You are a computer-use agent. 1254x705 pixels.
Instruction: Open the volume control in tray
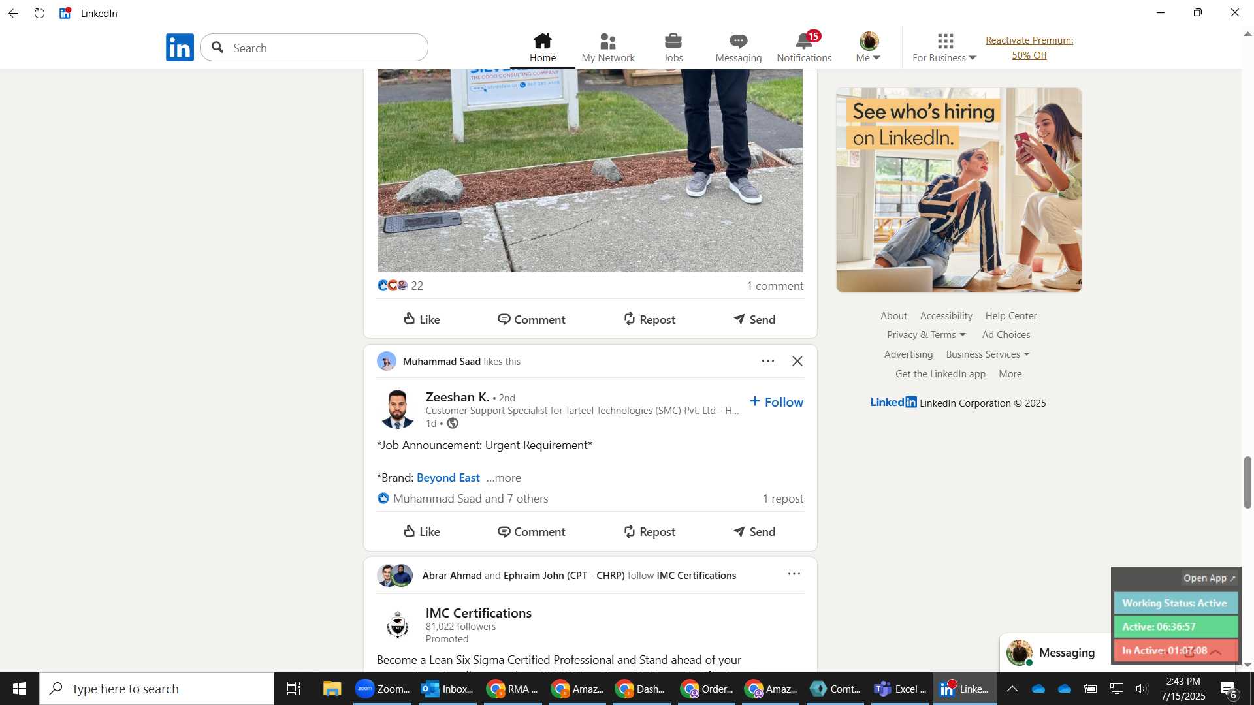pos(1142,689)
